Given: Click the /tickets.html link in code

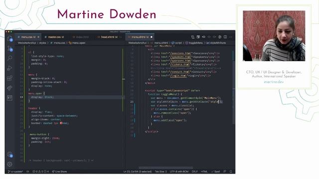Looking at the screenshot, I should (x=179, y=64).
